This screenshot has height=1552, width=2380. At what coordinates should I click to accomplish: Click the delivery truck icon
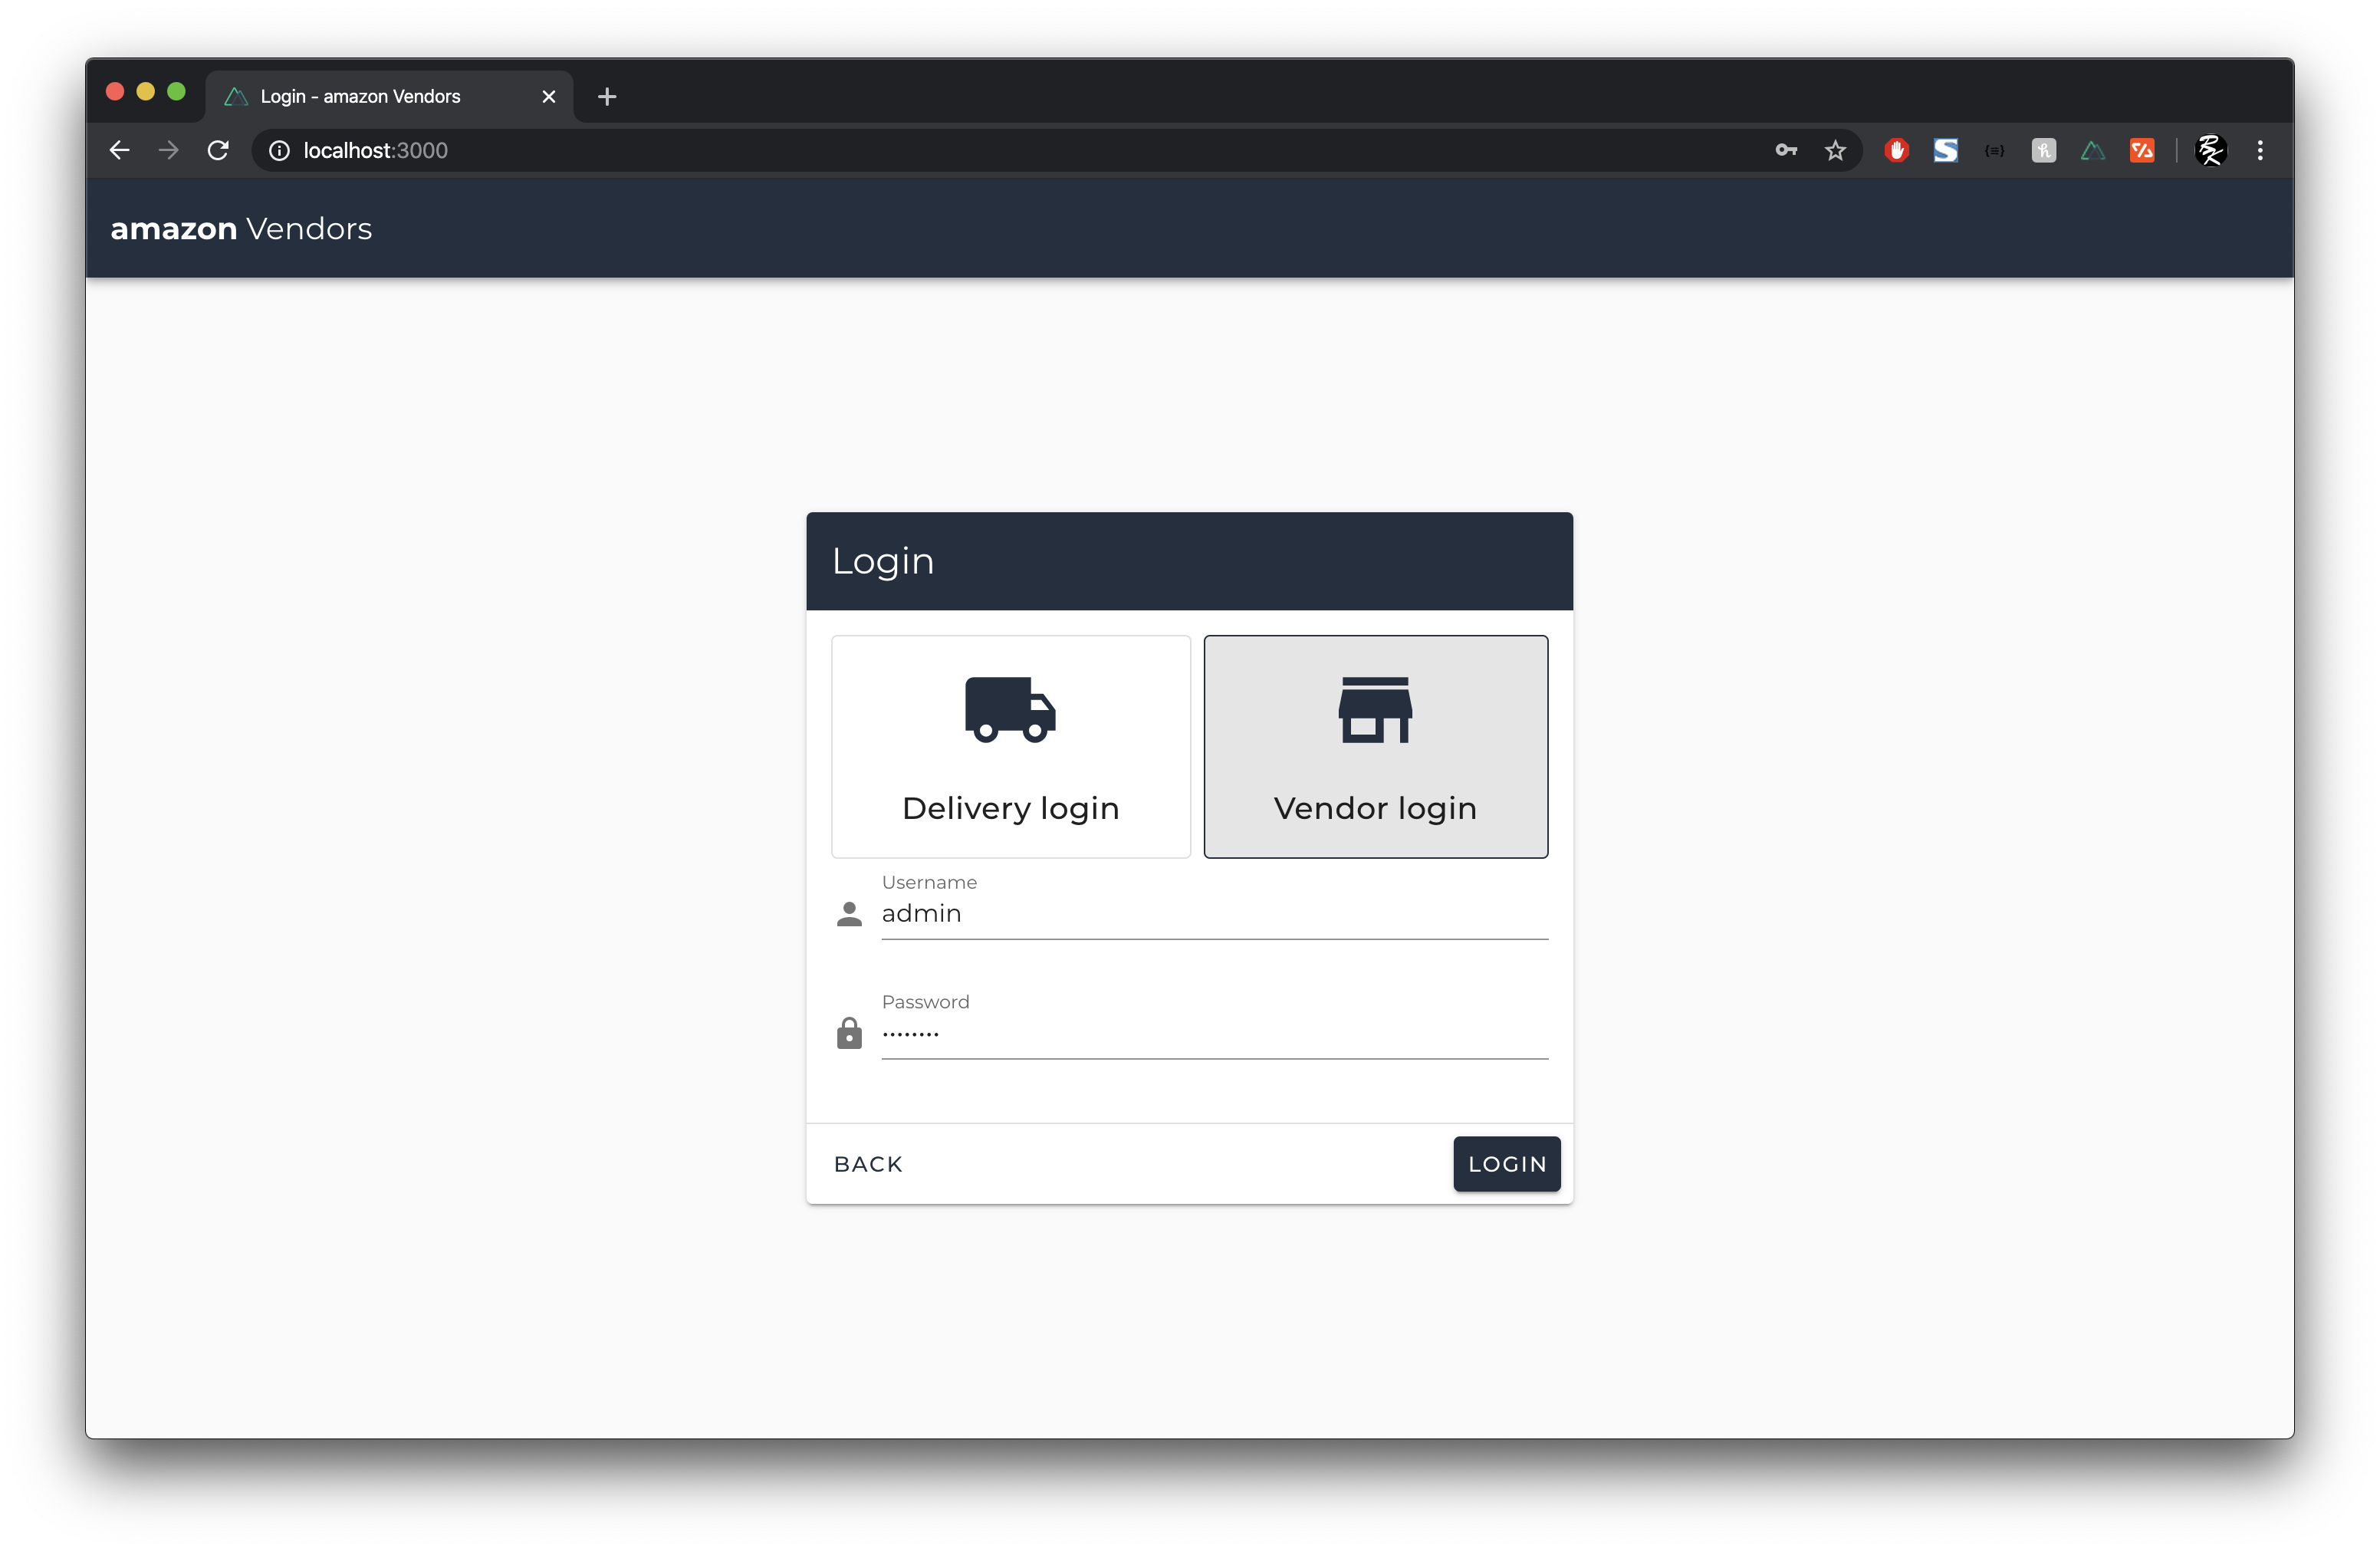1010,710
